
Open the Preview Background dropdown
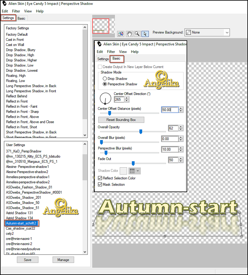tap(207, 33)
